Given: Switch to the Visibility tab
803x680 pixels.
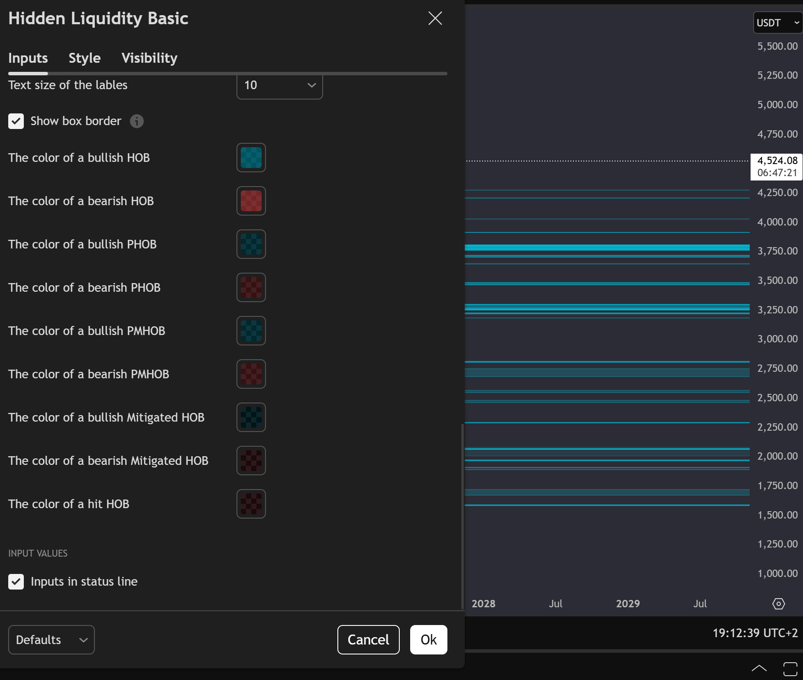Looking at the screenshot, I should coord(149,58).
